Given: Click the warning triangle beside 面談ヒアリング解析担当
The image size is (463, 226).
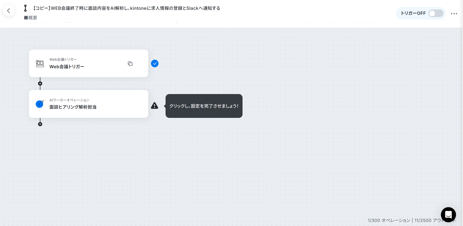Looking at the screenshot, I should [155, 106].
